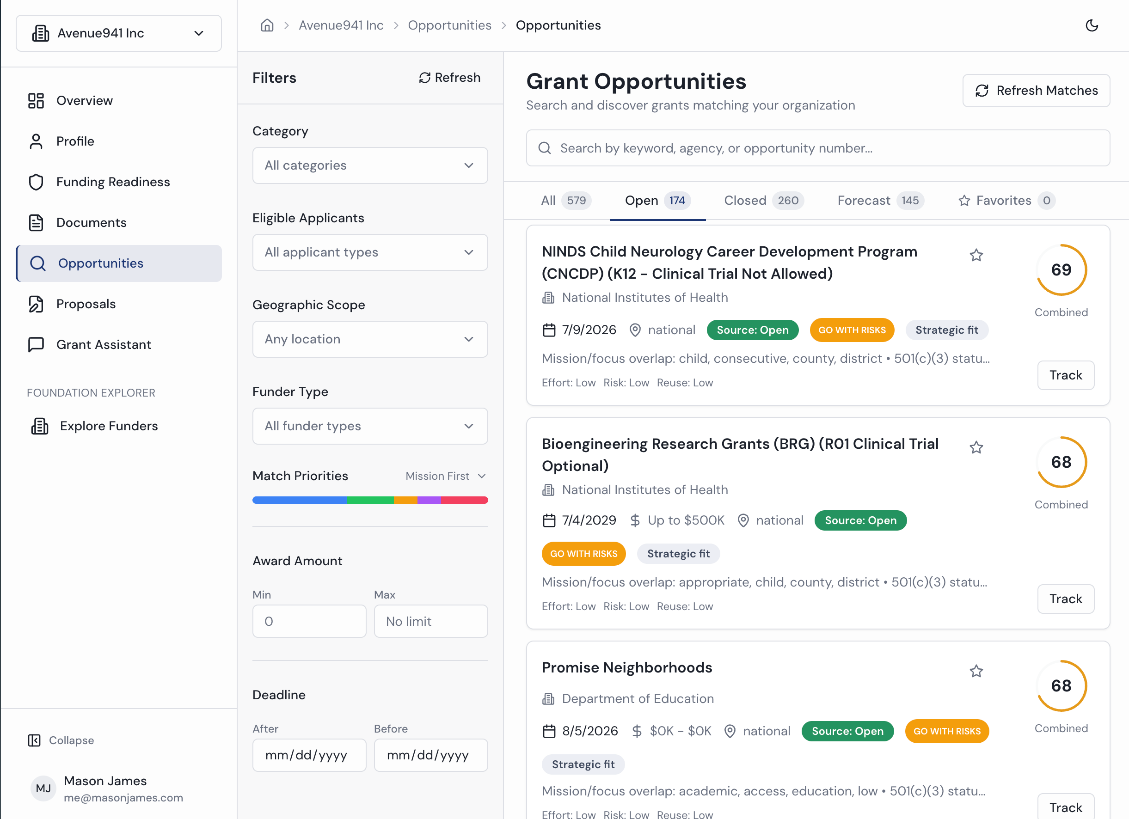
Task: Click the GO WITH RISKS badge in Bioengineering card
Action: click(x=583, y=554)
